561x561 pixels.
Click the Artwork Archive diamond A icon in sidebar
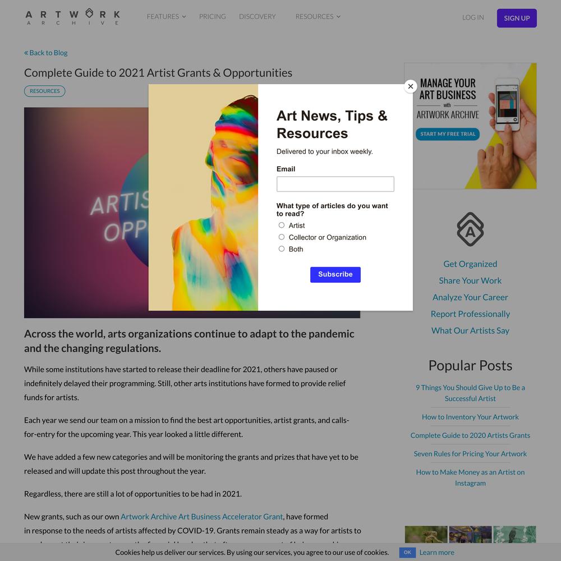(470, 229)
